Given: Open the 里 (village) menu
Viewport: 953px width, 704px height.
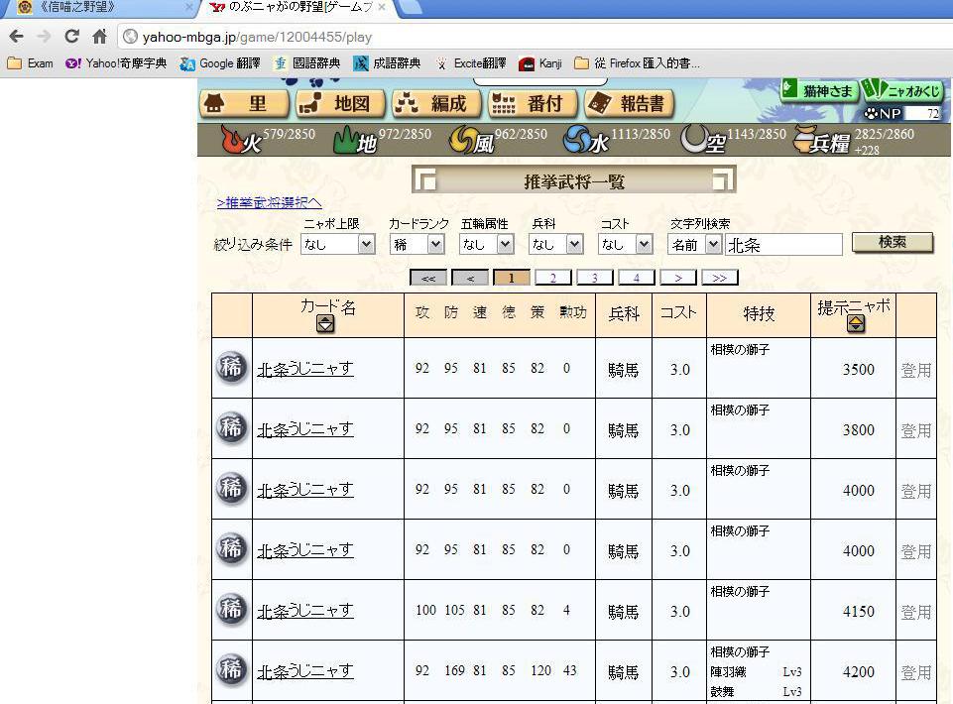Looking at the screenshot, I should (x=244, y=104).
